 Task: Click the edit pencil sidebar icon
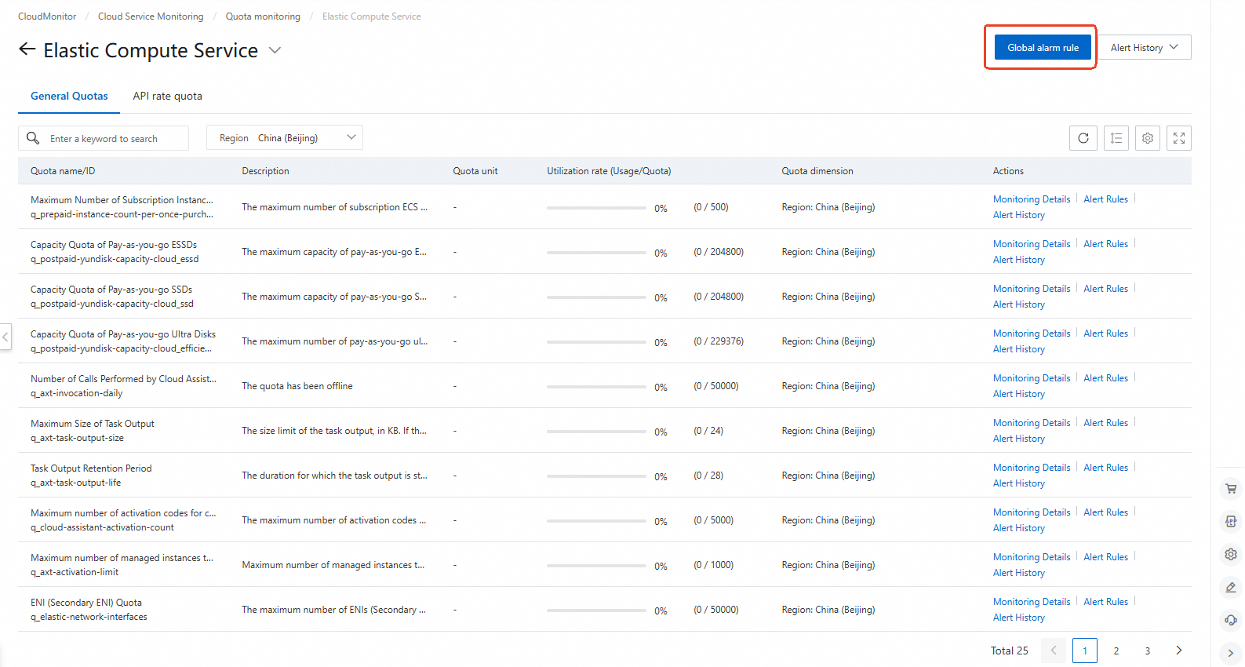1231,587
